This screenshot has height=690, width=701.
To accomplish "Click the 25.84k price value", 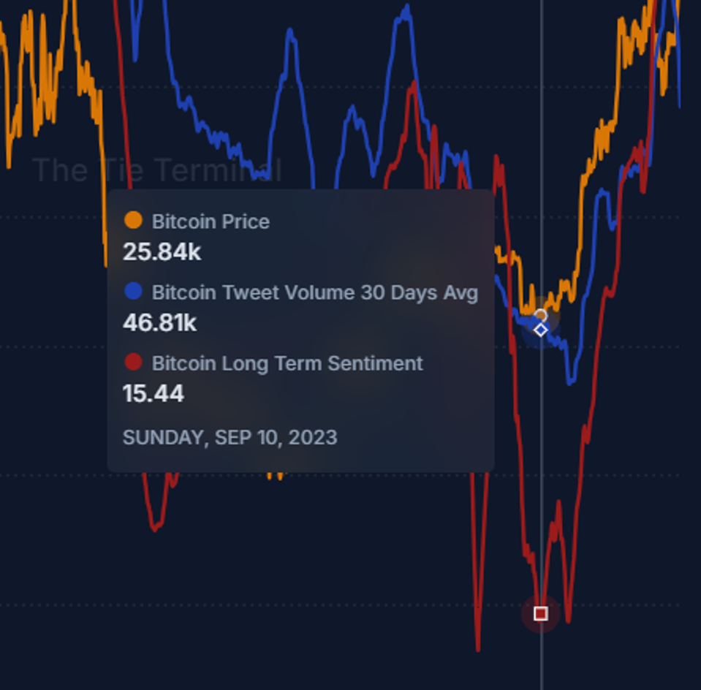I will 162,252.
